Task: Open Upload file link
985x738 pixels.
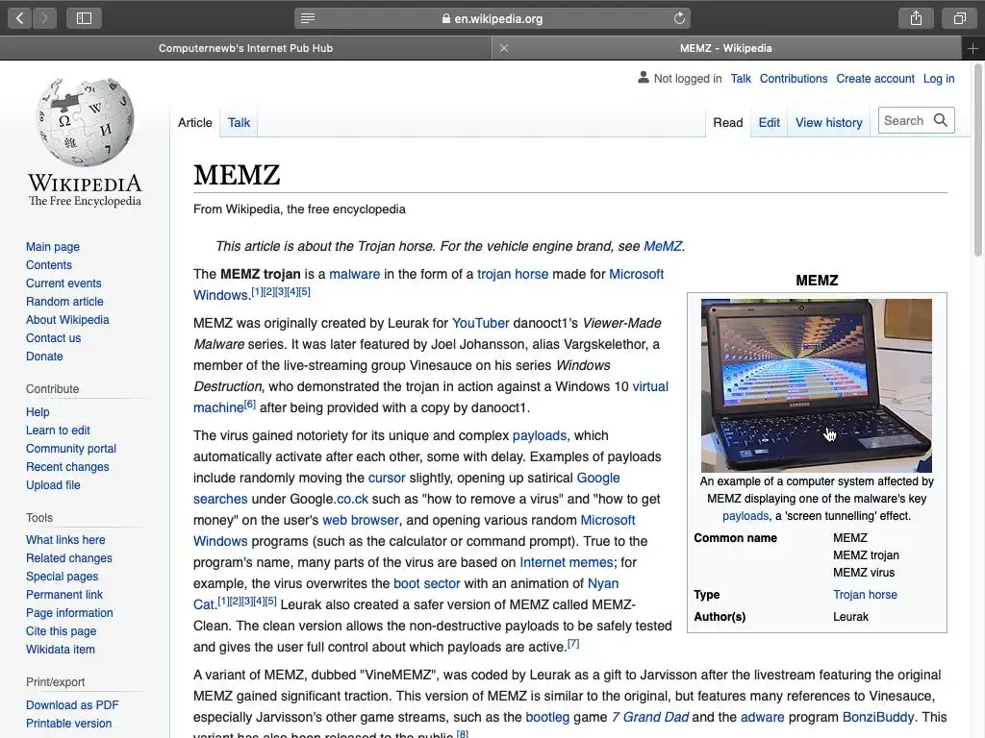Action: pyautogui.click(x=54, y=484)
